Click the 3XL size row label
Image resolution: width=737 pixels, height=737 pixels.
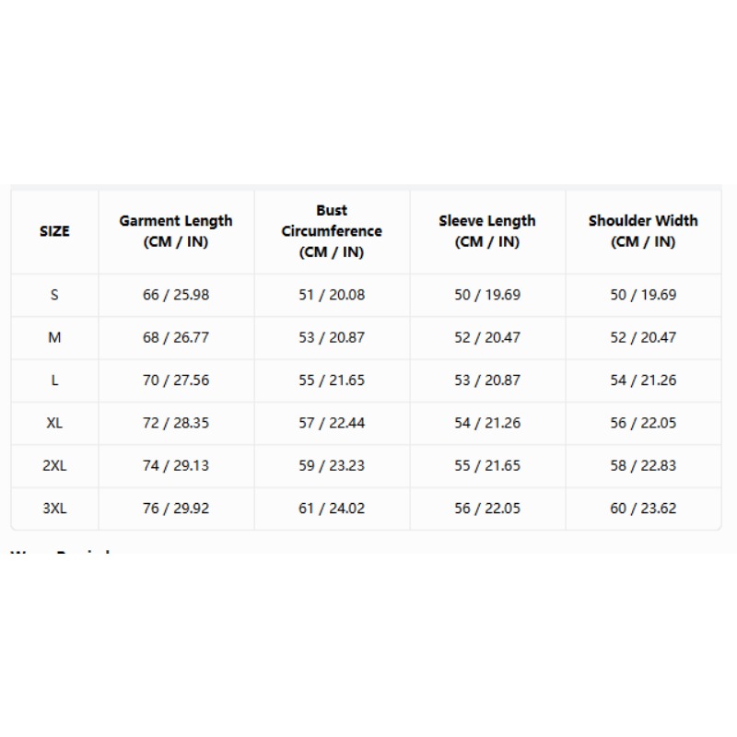[x=54, y=509]
